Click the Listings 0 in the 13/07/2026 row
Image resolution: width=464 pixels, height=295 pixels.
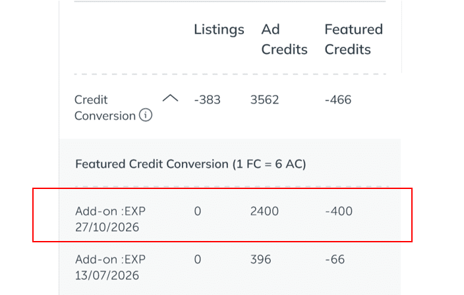(197, 259)
